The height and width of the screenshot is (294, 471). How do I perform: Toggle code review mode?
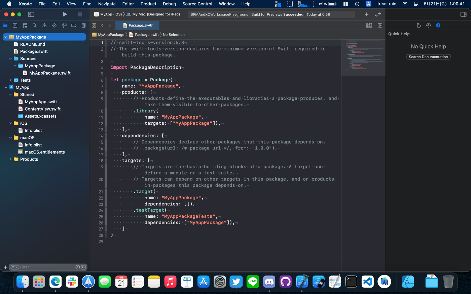point(378,14)
